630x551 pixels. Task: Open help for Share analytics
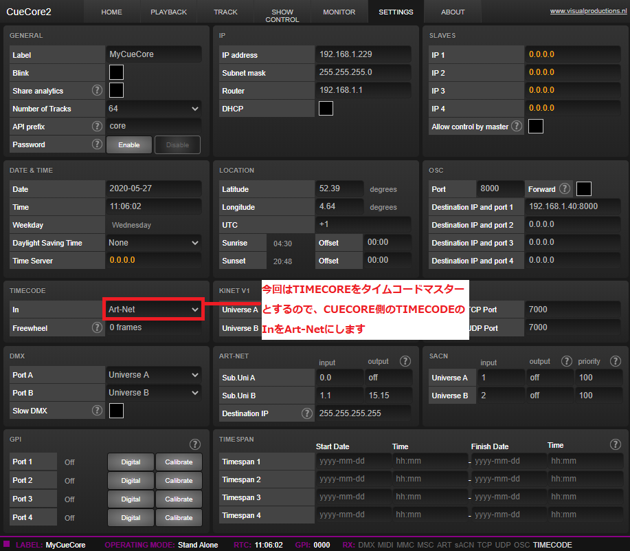click(x=97, y=91)
